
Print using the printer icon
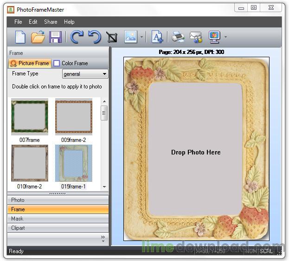point(178,37)
